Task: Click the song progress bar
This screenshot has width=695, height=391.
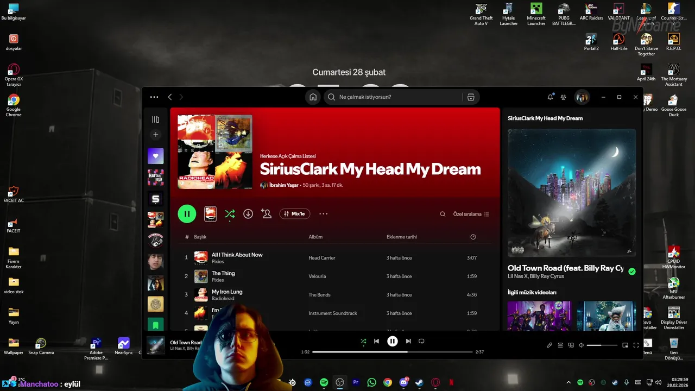Action: tap(393, 352)
